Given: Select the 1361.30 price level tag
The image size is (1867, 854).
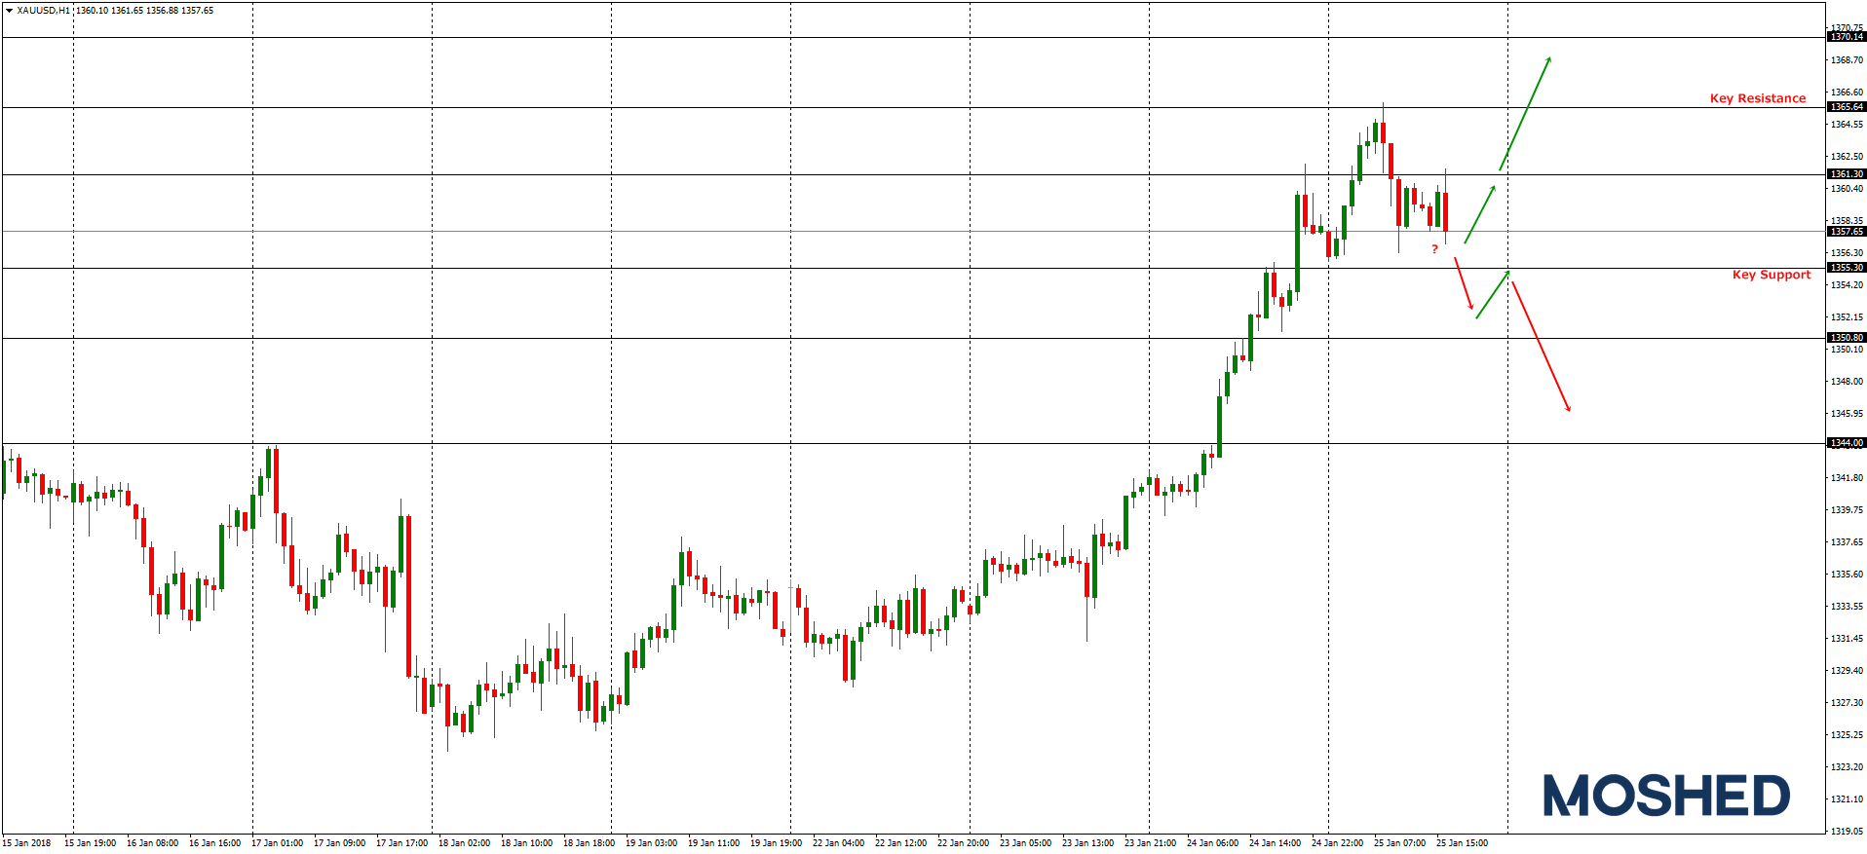Looking at the screenshot, I should [x=1846, y=174].
